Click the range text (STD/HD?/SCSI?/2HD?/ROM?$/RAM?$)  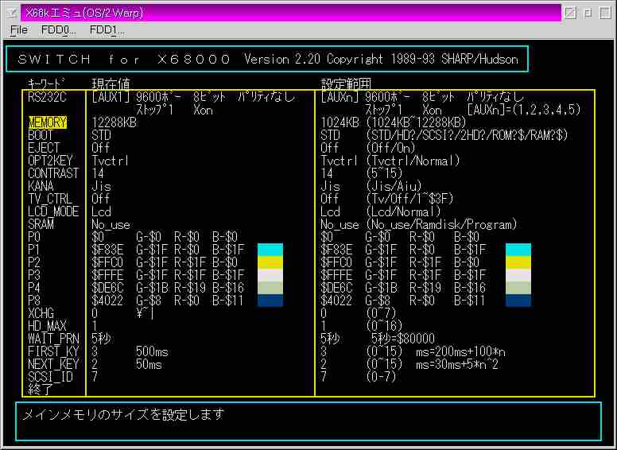pos(467,135)
